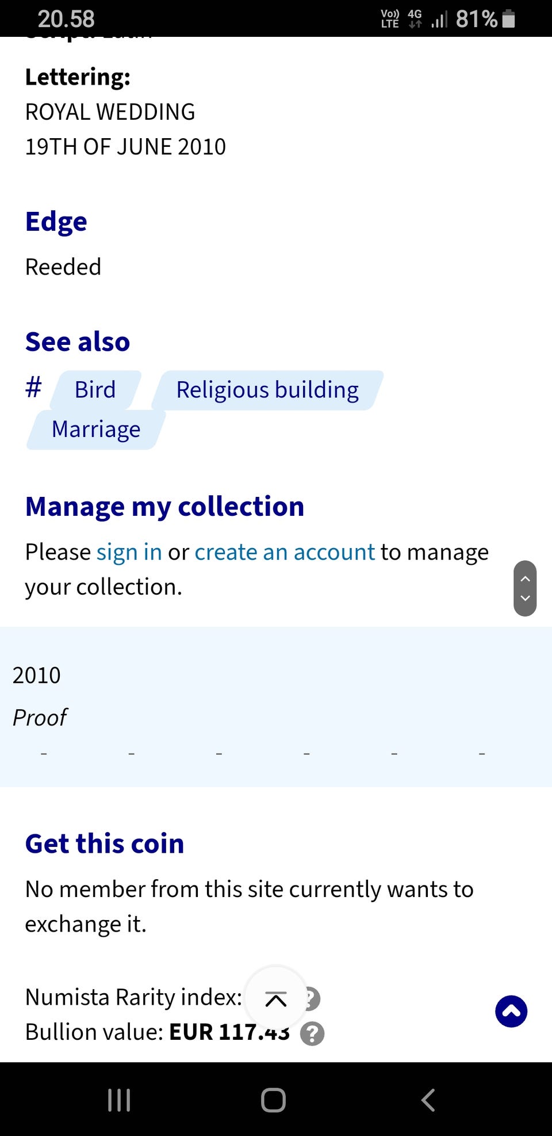
Task: Tap the white circular jump-to-top button
Action: pyautogui.click(x=275, y=999)
